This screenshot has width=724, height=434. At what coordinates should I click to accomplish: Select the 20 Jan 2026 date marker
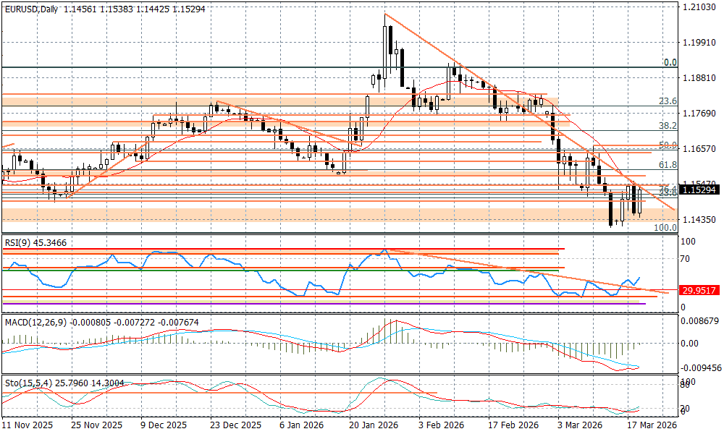tap(371, 426)
